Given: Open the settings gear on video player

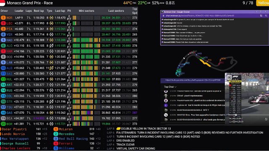Looking at the screenshot, I should (x=266, y=119).
